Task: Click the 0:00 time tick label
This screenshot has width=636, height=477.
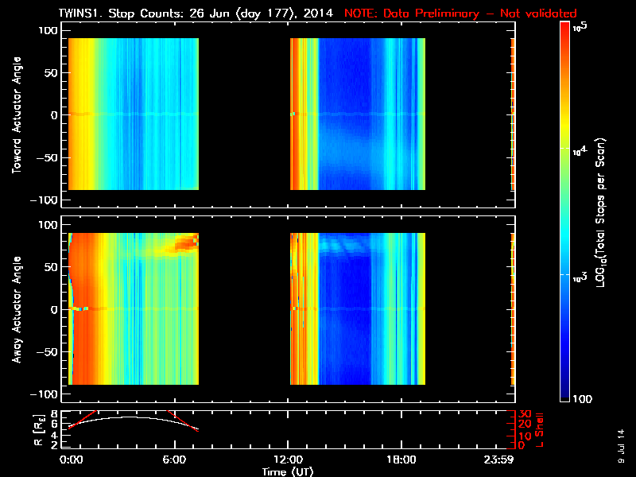Action: pos(71,460)
